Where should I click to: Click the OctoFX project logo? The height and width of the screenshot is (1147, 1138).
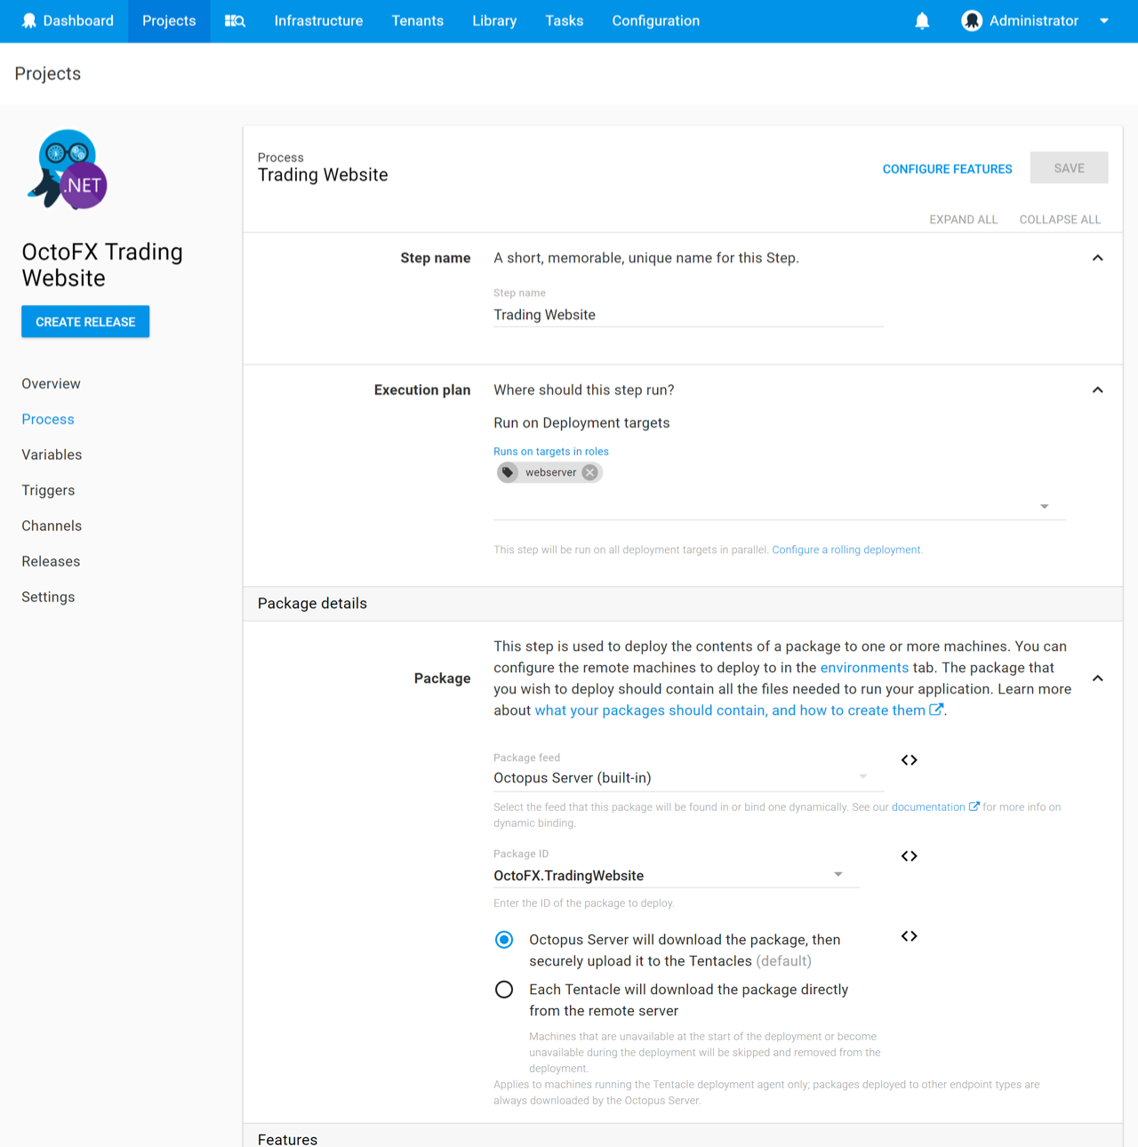(68, 170)
